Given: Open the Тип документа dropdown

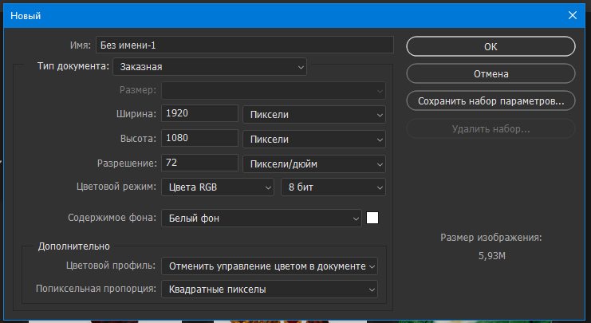Looking at the screenshot, I should (210, 67).
